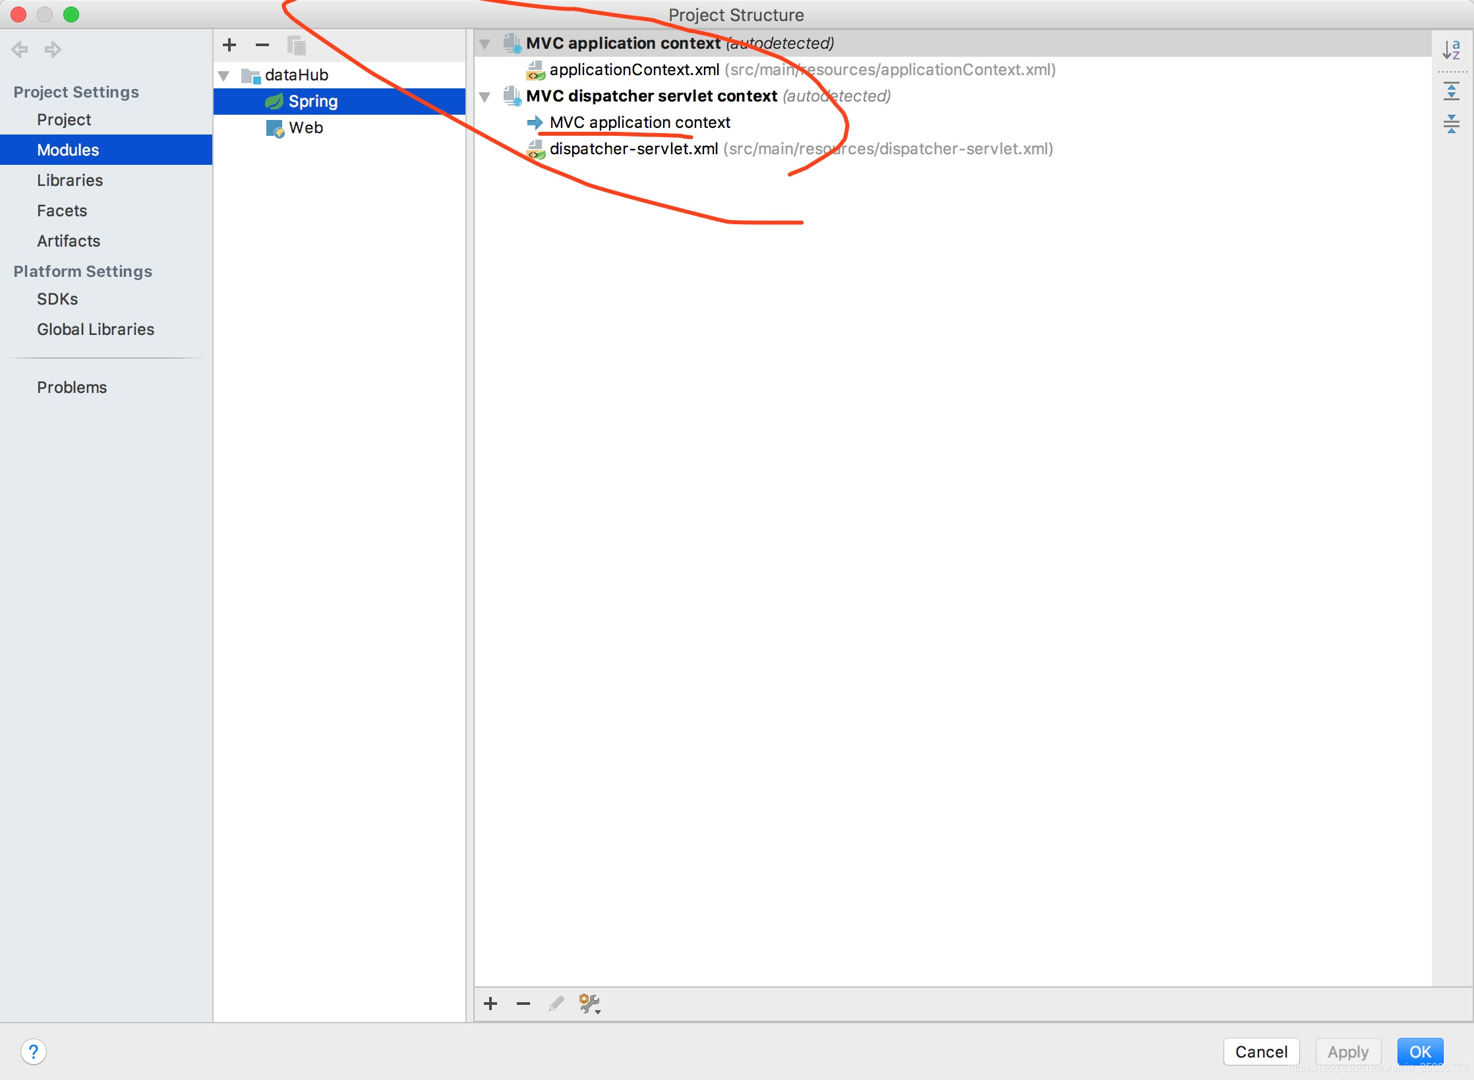Open the Libraries settings section
1474x1080 pixels.
point(70,180)
